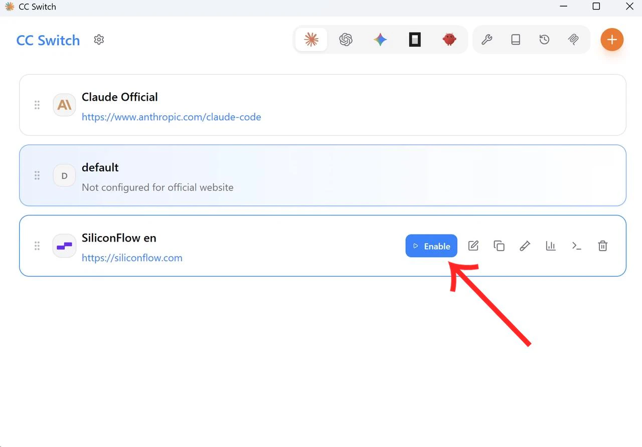This screenshot has width=642, height=447.
Task: Click the SiliconFlow en drag handle
Action: tap(37, 246)
